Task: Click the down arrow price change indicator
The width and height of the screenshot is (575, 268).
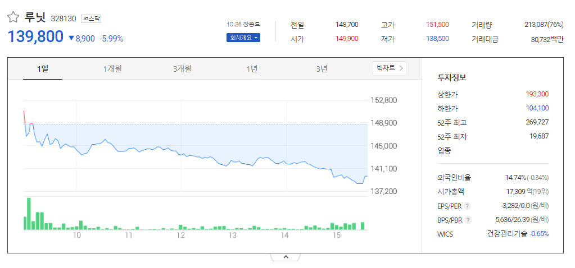Action: pos(71,38)
